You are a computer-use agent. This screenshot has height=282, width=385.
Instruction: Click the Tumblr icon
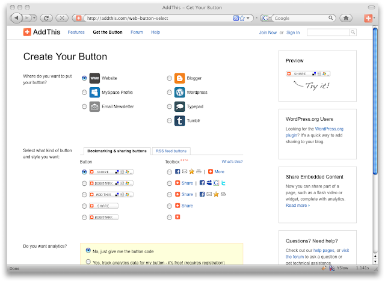click(x=179, y=120)
